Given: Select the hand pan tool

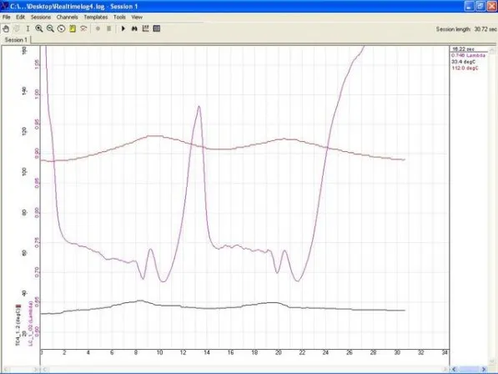Looking at the screenshot, I should pos(6,29).
